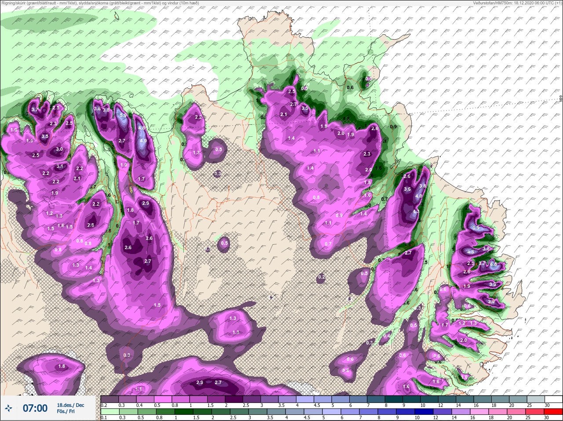Click the 07:00 forecast time display
563x421 pixels.
coord(35,408)
